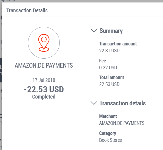
Task: Select the merchant value AMAZON.DE PAYMENTS
Action: tap(122, 123)
